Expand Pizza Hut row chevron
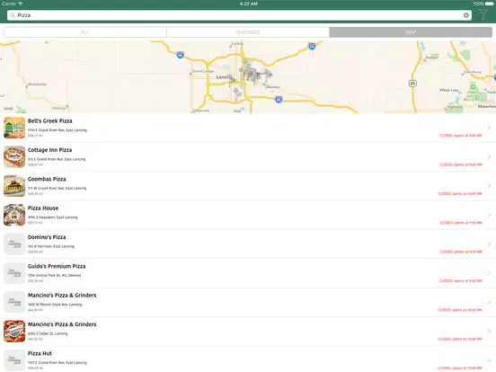Image resolution: width=496 pixels, height=372 pixels. [489, 360]
